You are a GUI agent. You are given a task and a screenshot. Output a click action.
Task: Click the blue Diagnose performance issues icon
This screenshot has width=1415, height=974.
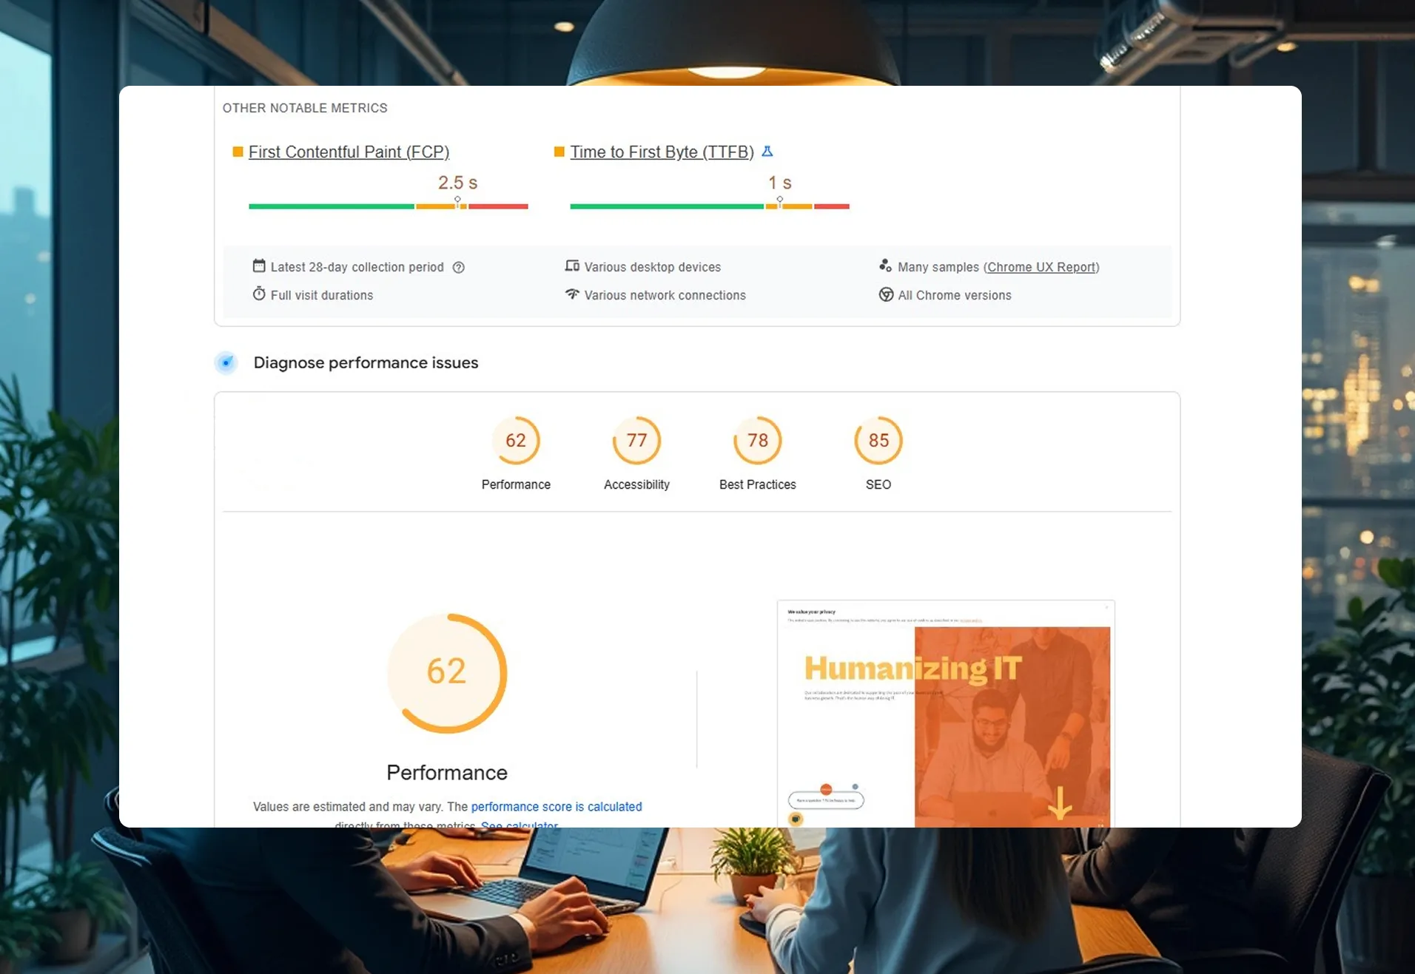(x=226, y=362)
